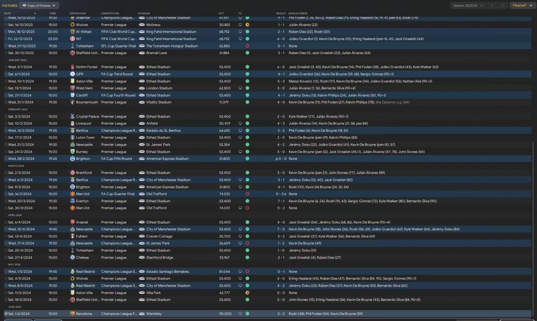Toggle selection circle for Sat, 10/2/2024 fixture
Image resolution: width=537 pixels, height=321 pixels.
pyautogui.click(x=6, y=124)
